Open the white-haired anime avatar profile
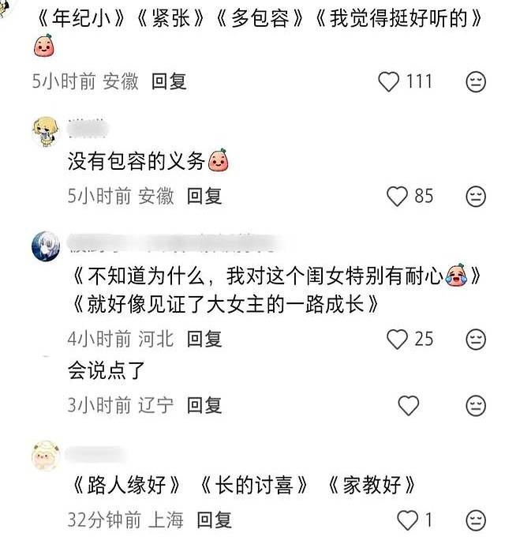This screenshot has width=505, height=548. point(46,246)
